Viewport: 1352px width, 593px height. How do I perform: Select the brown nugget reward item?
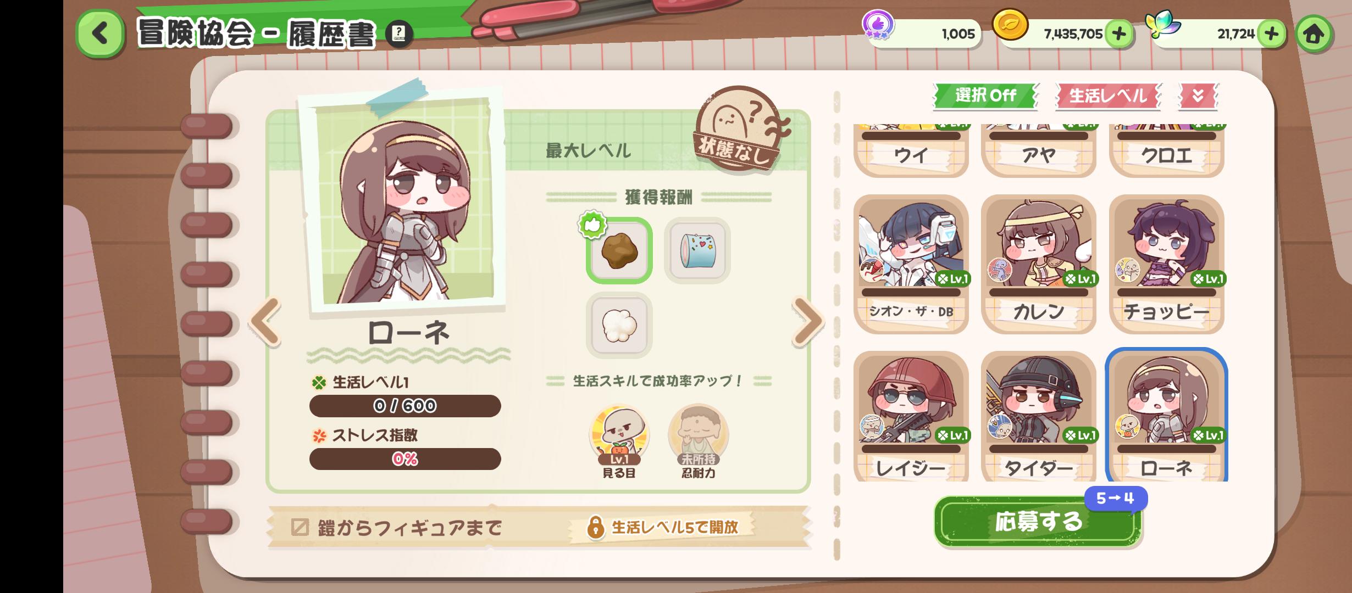pos(619,250)
